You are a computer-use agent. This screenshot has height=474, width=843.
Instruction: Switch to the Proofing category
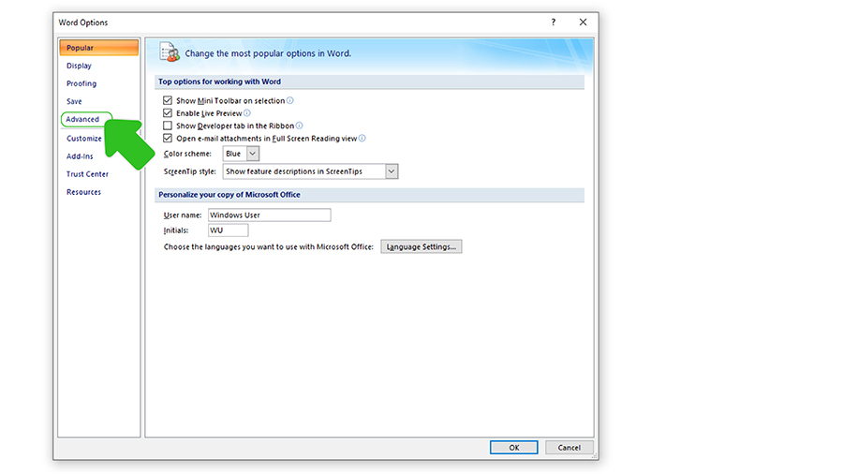pyautogui.click(x=81, y=83)
